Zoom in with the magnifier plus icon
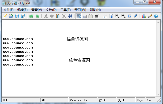 (117, 16)
